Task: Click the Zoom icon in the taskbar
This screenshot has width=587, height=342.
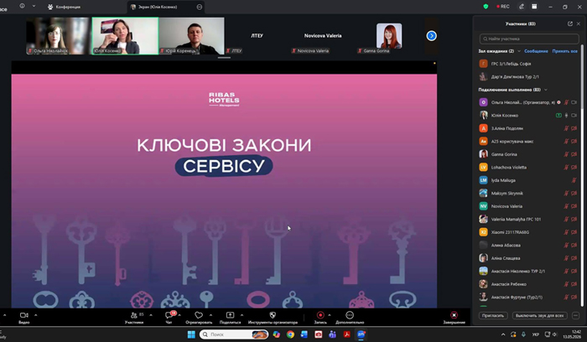Action: coord(361,334)
